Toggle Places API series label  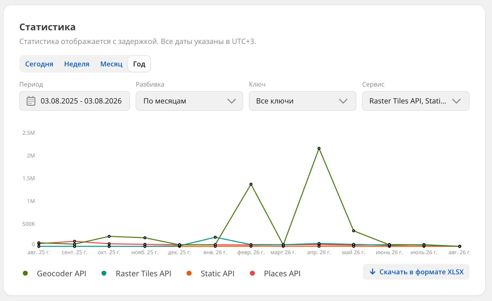282,274
